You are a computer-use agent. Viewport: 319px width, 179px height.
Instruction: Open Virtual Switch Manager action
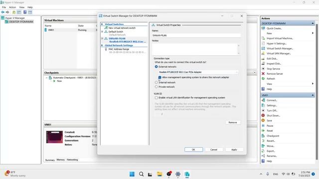point(280,49)
